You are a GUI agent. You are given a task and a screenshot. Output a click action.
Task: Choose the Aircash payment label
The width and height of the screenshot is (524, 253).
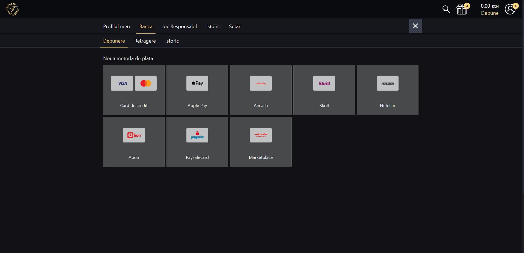261,106
